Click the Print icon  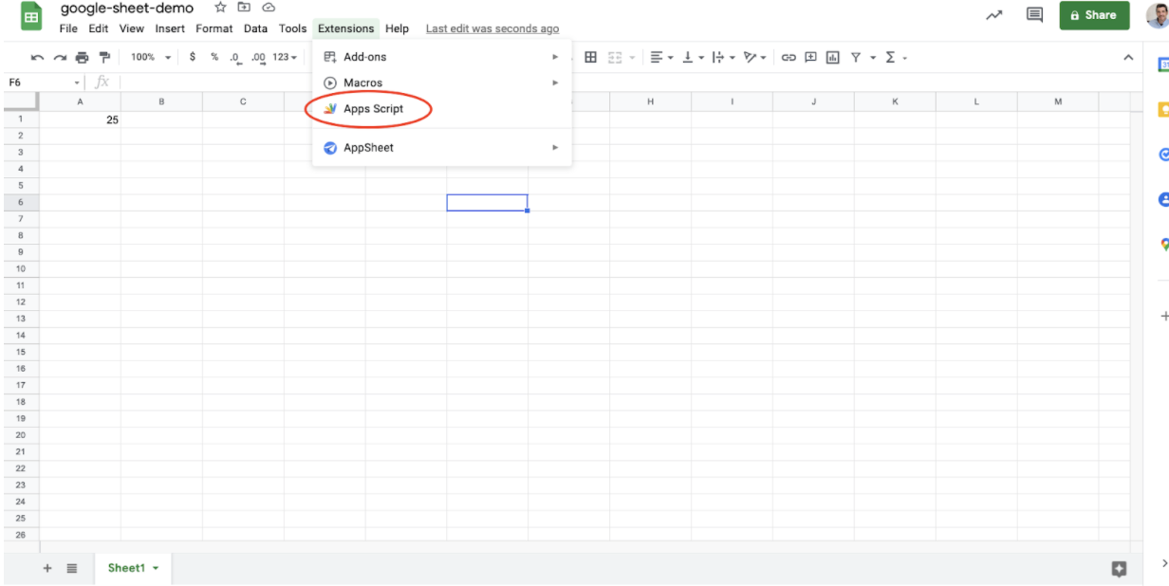pyautogui.click(x=82, y=58)
